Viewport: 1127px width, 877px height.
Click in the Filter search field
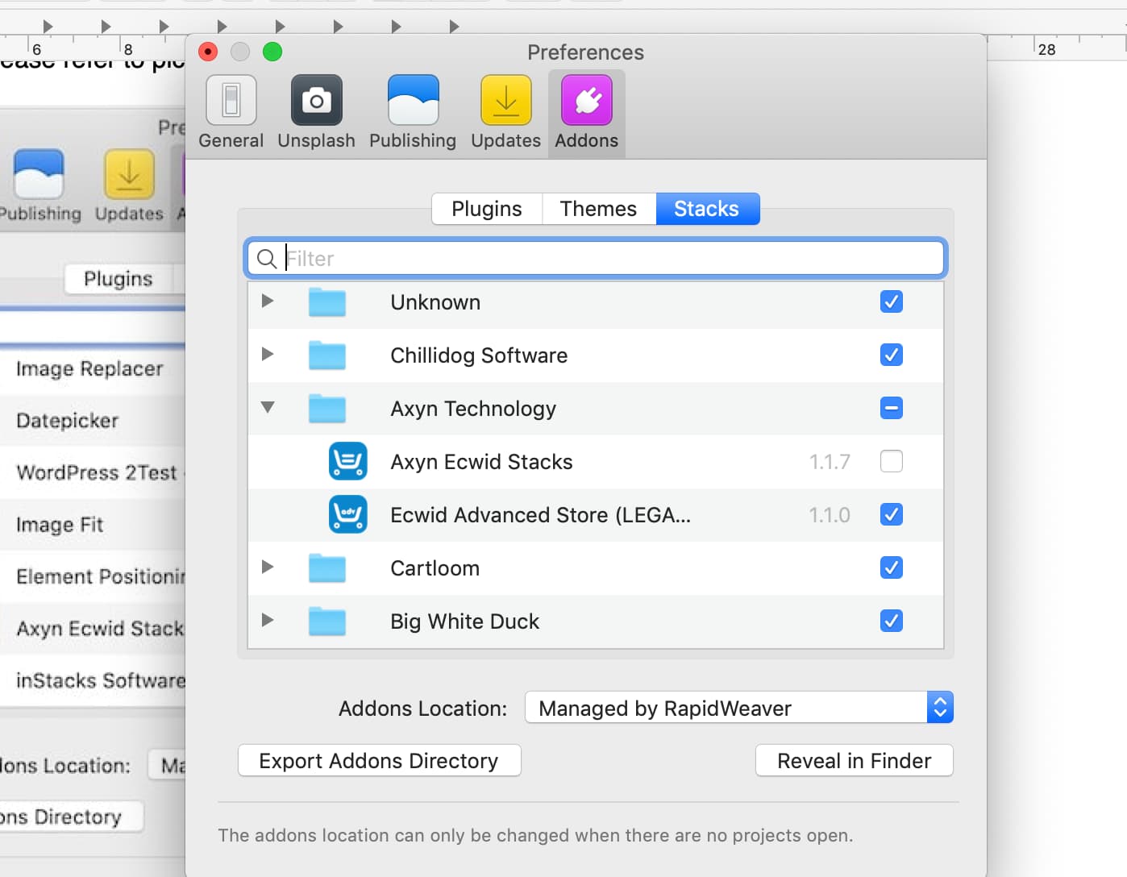point(597,259)
